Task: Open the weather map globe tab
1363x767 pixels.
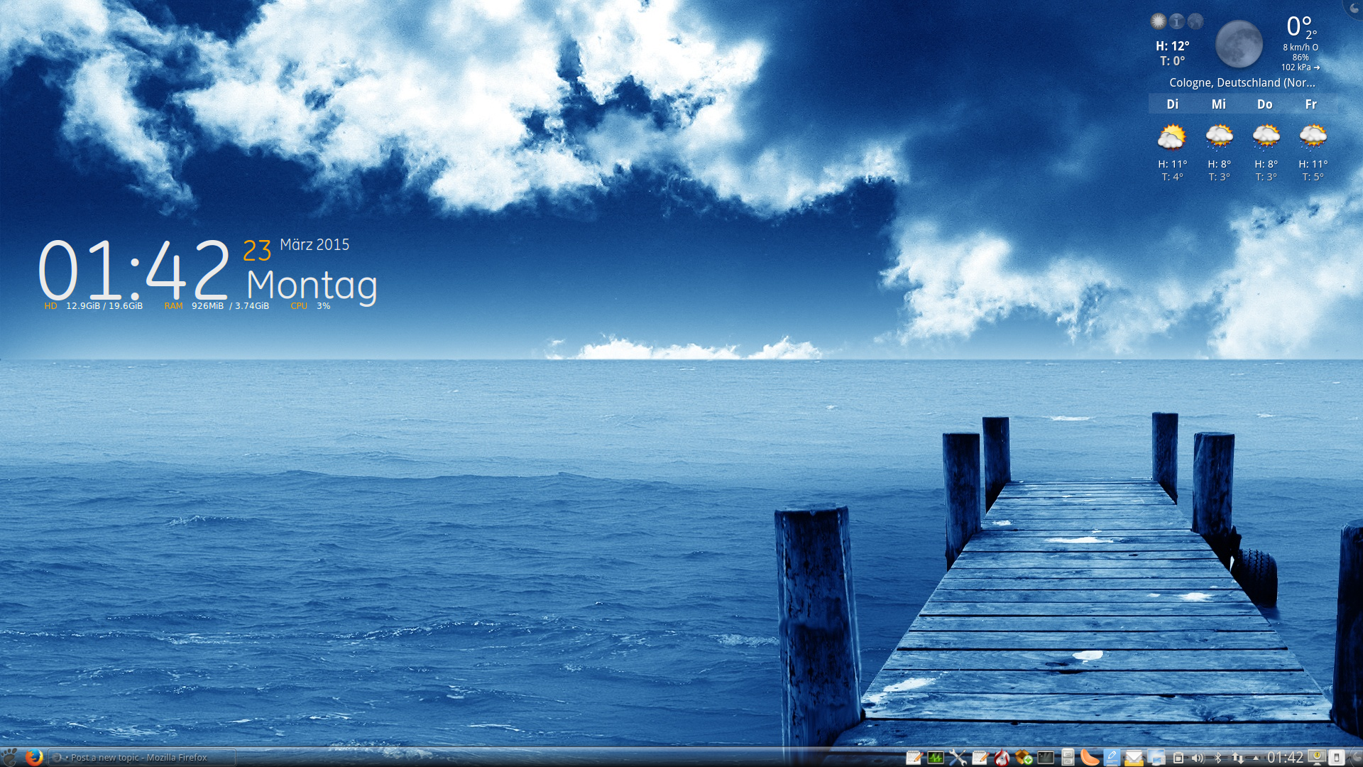Action: 1195,21
